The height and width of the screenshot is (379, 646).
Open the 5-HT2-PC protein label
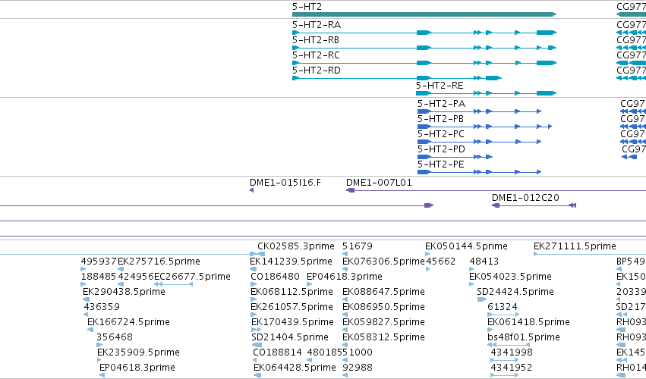(x=441, y=134)
